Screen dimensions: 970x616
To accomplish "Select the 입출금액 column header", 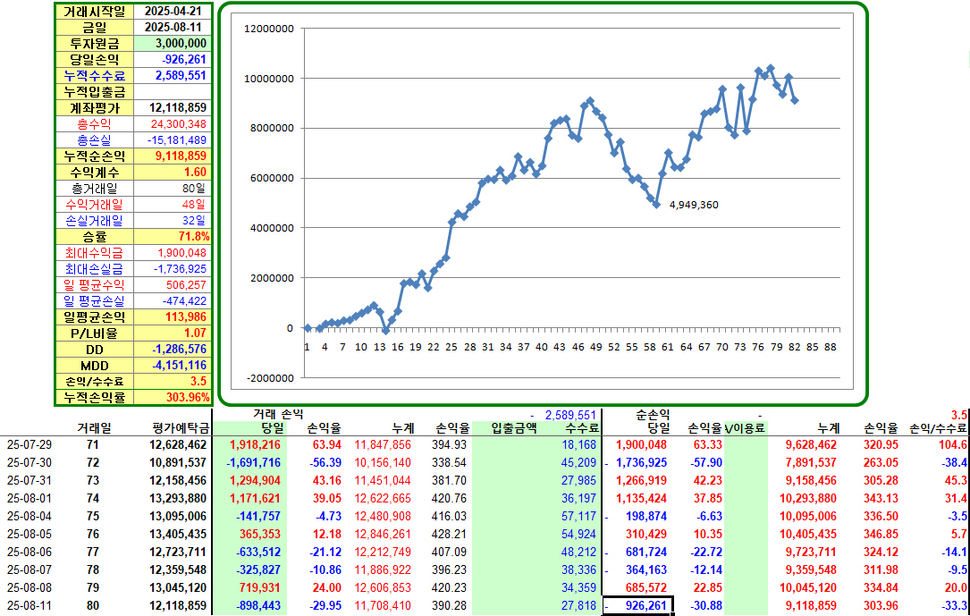I will pyautogui.click(x=514, y=428).
